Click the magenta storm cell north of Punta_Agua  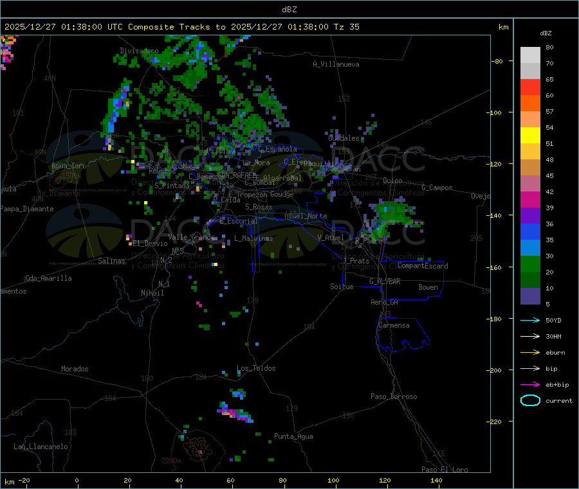click(235, 414)
